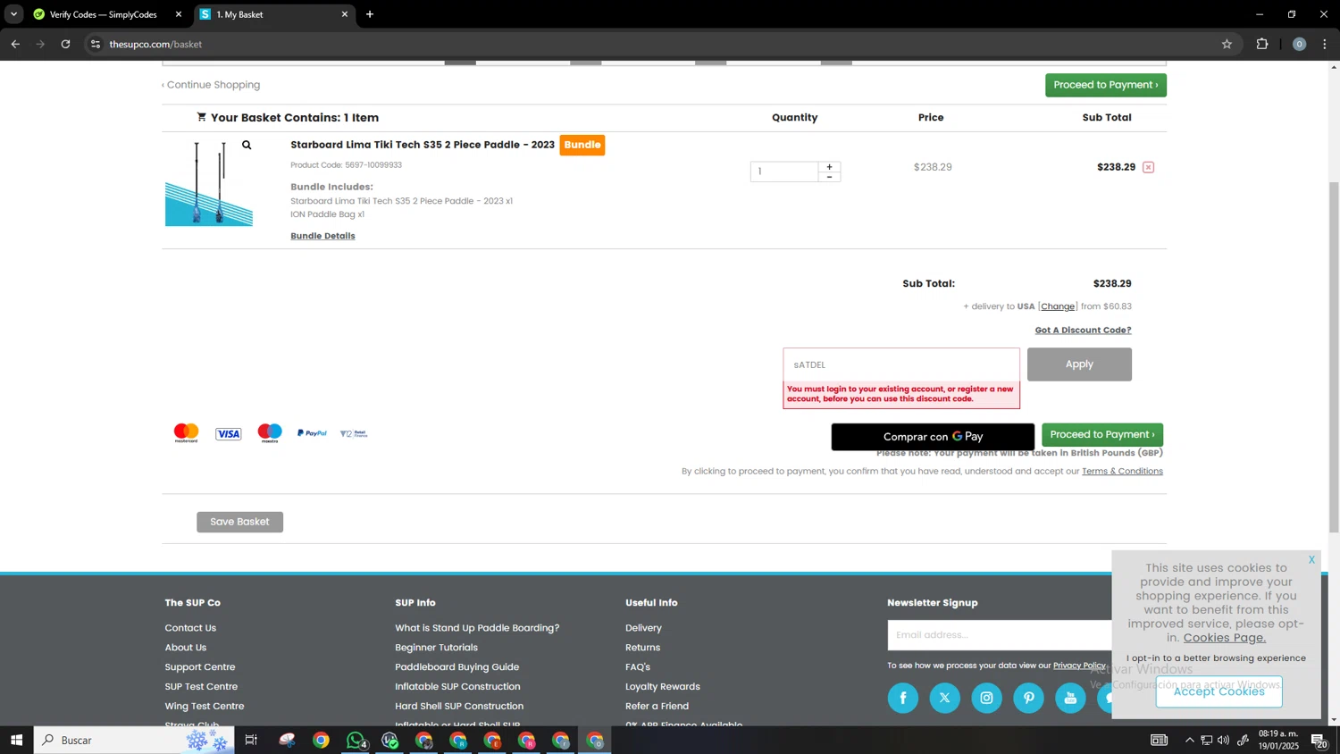This screenshot has width=1340, height=754.
Task: View site information icon in address bar
Action: (x=96, y=44)
